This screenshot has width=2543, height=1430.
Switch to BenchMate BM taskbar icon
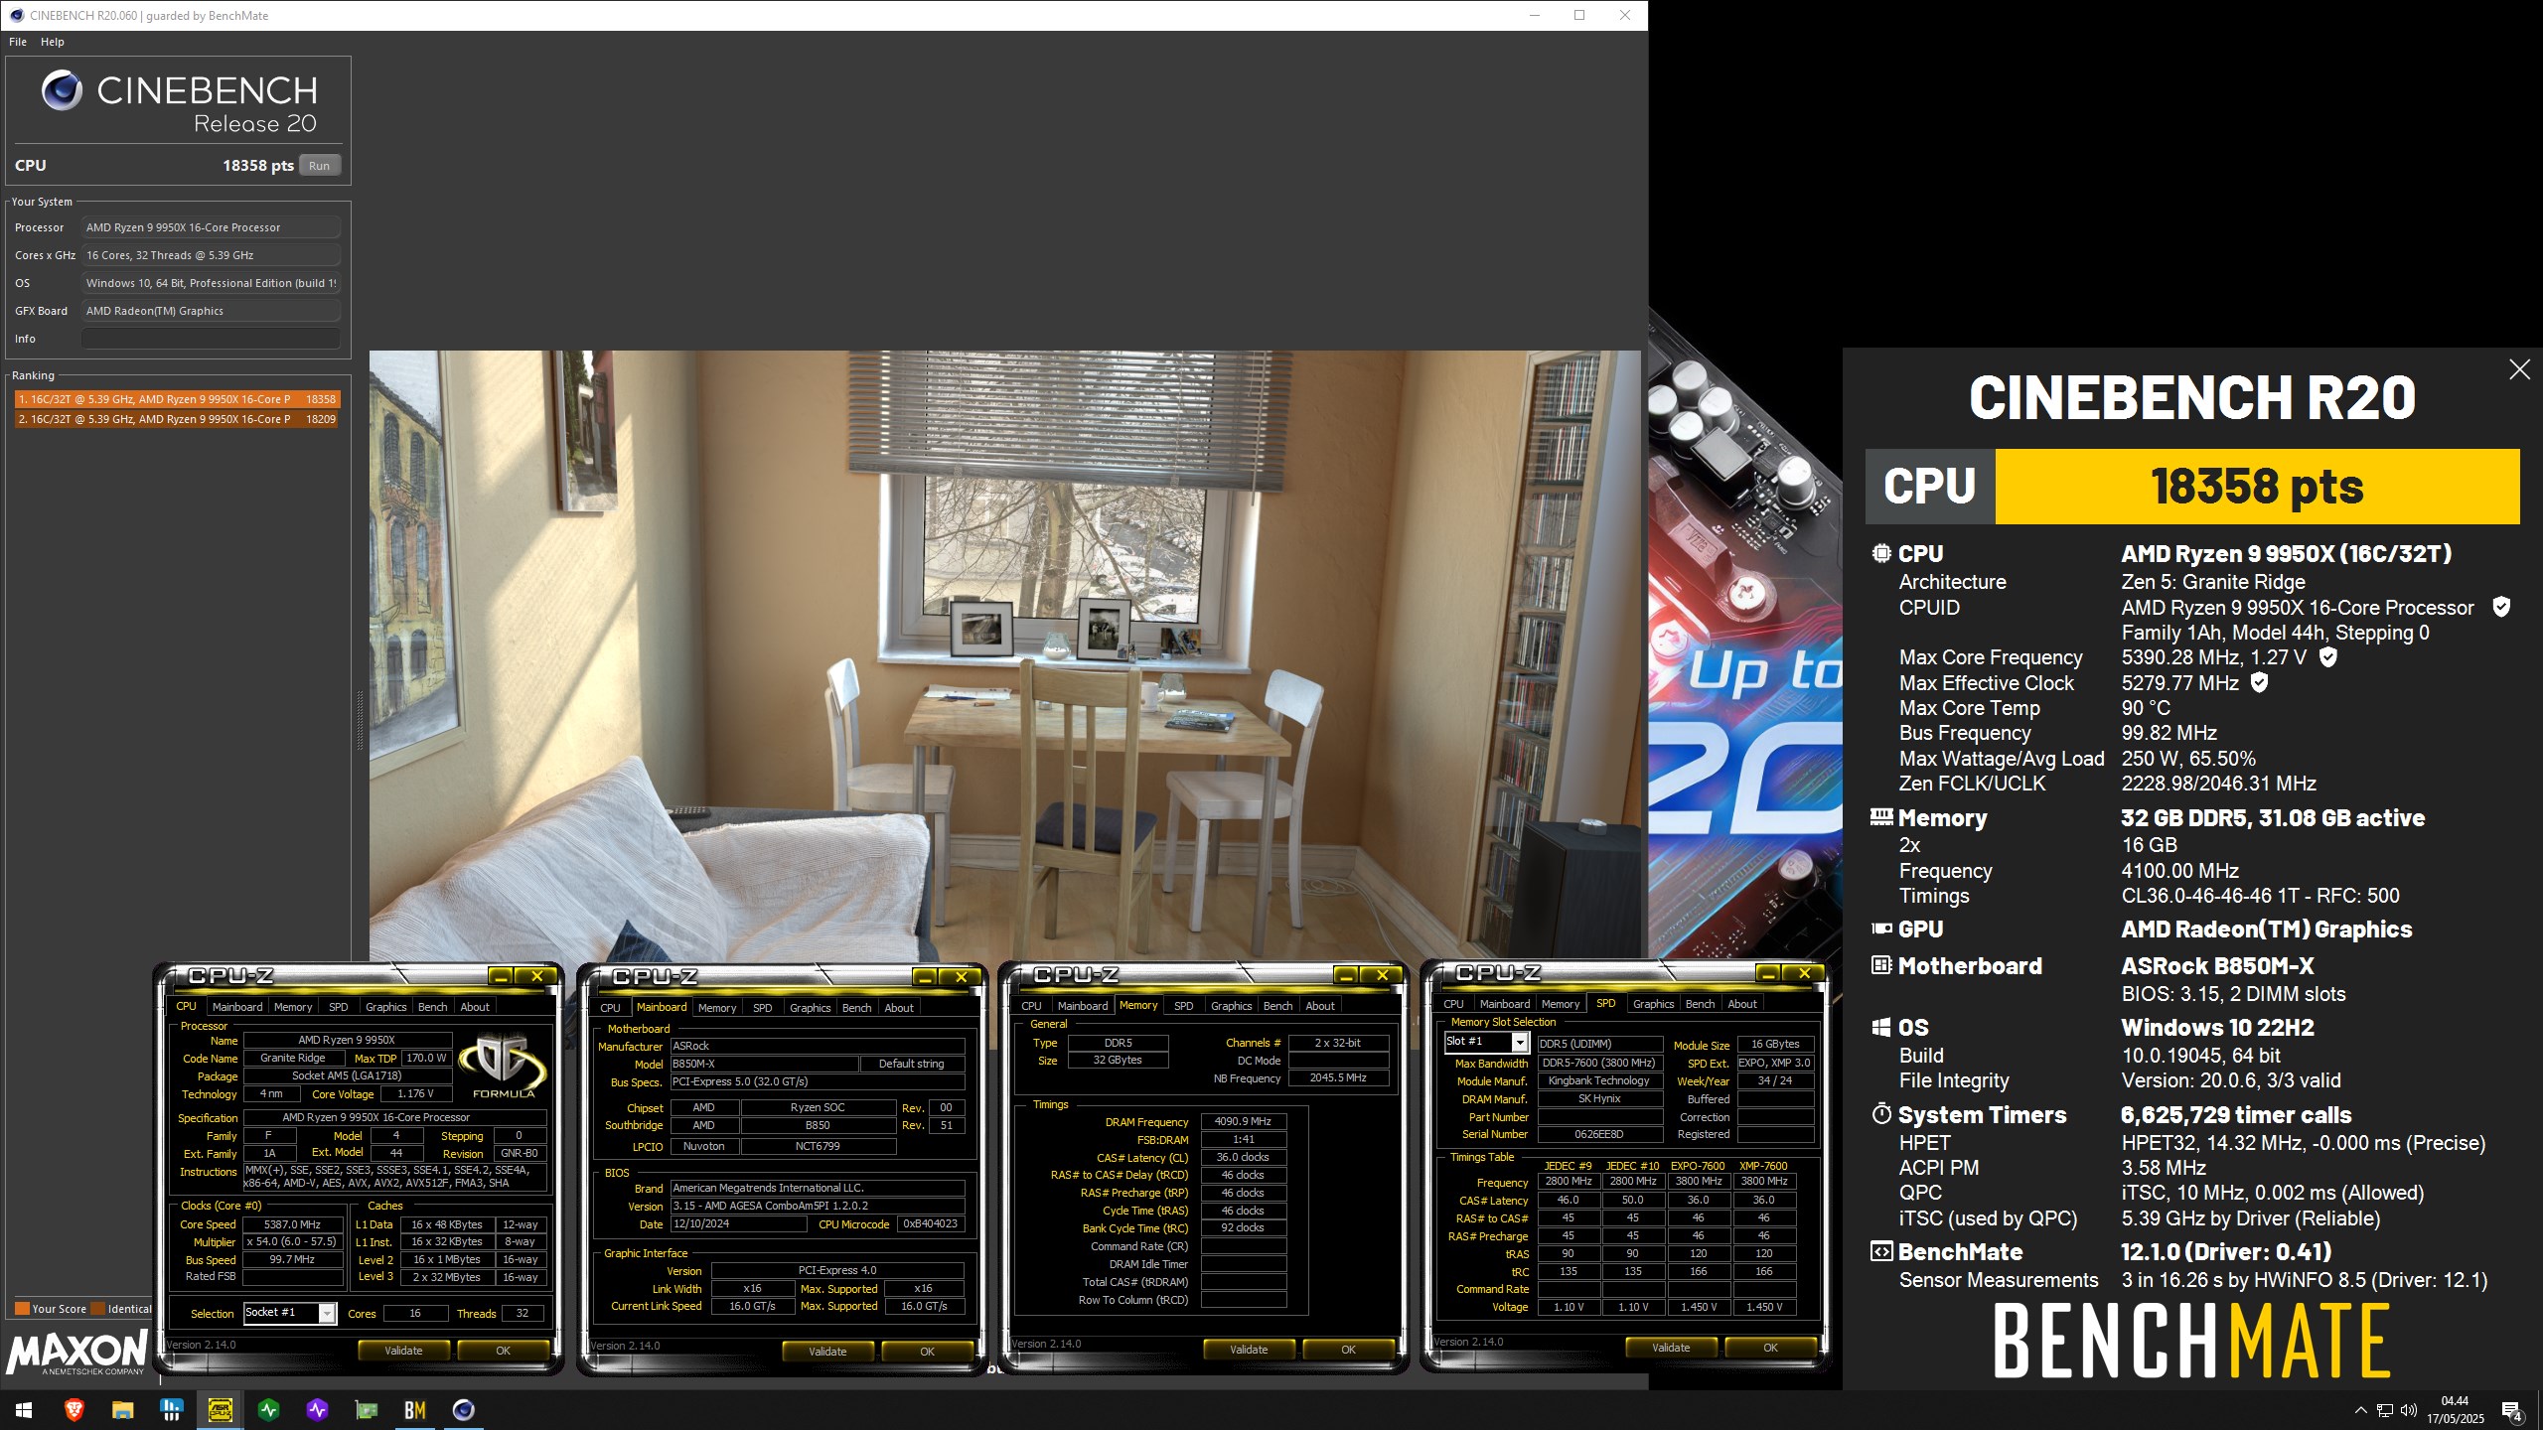coord(415,1410)
